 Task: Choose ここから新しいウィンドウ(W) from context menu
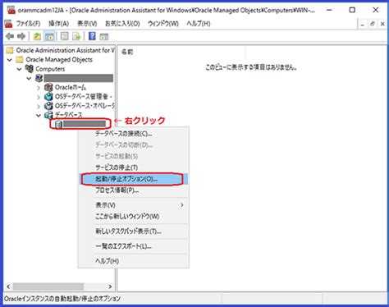tap(134, 217)
